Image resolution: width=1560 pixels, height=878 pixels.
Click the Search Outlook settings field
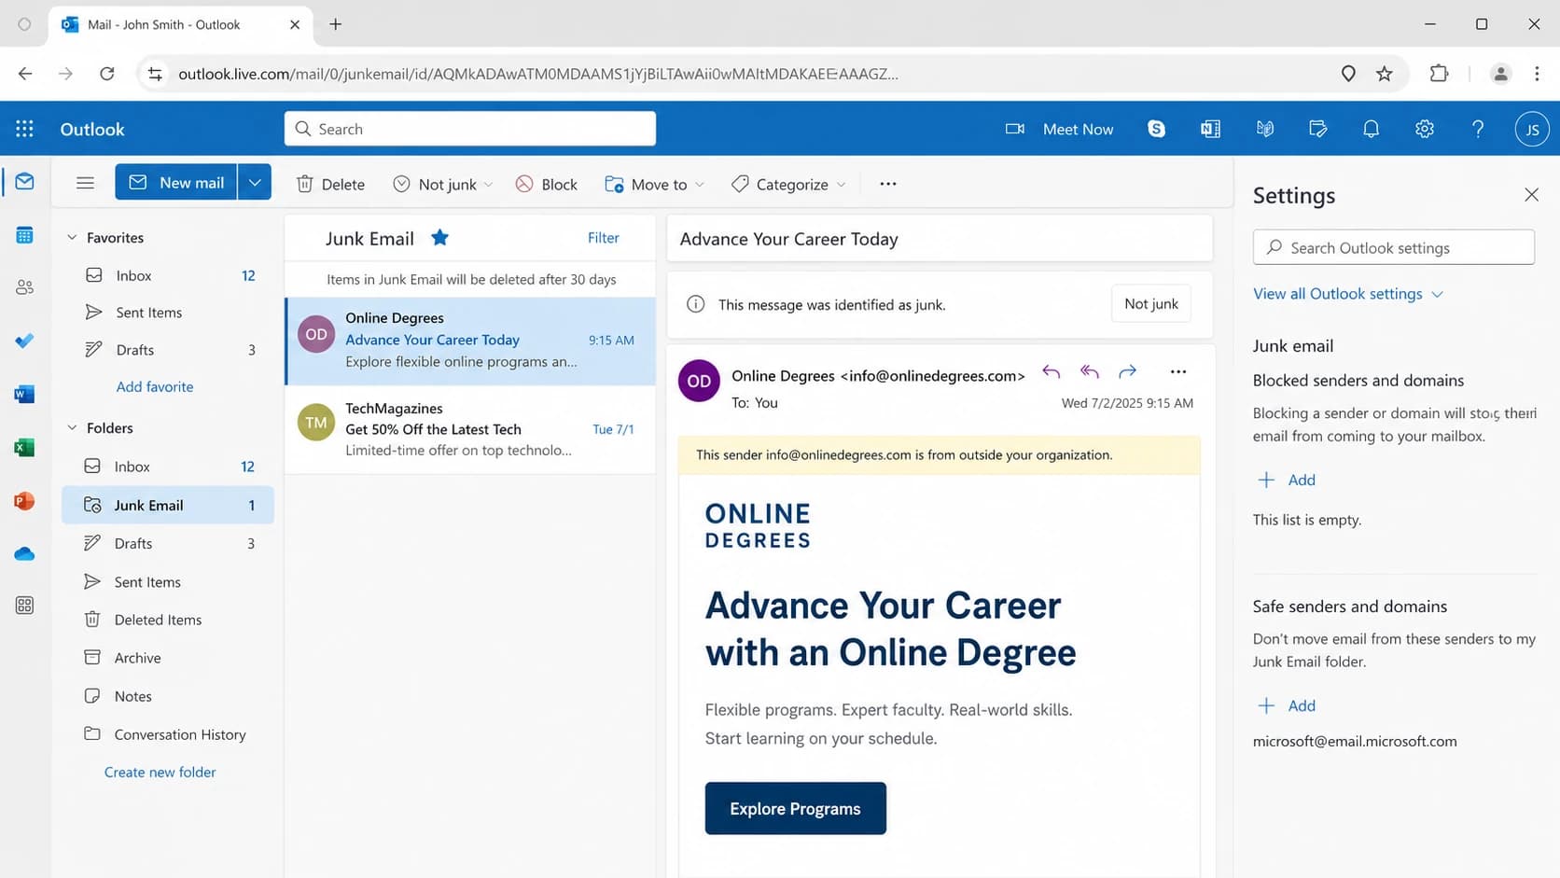pos(1393,247)
